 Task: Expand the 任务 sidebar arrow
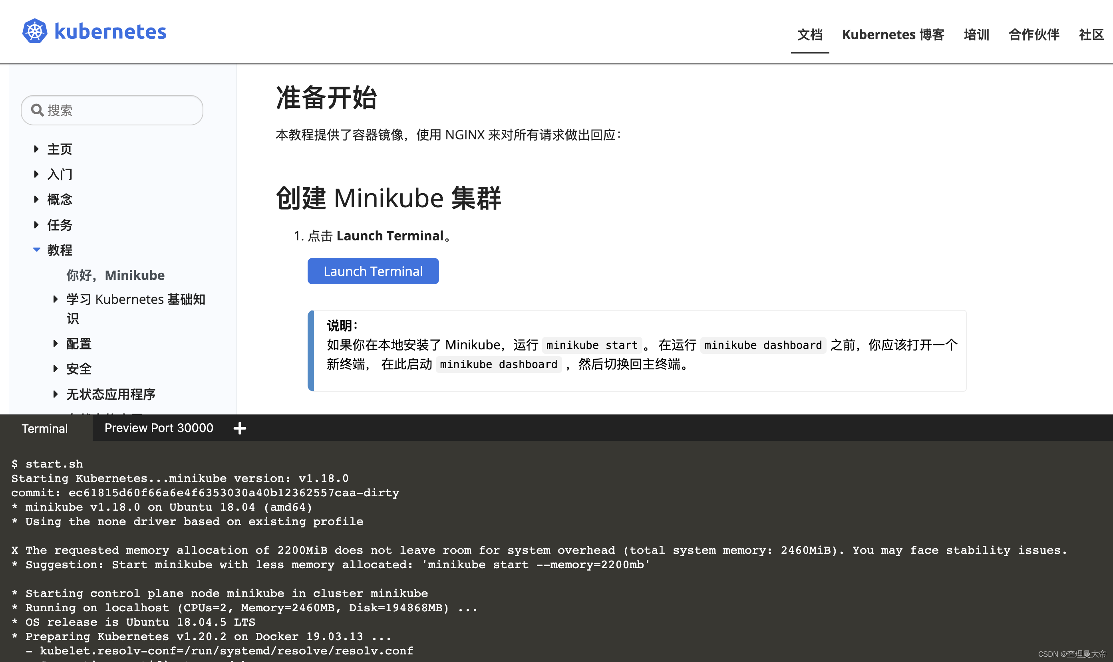pos(36,225)
